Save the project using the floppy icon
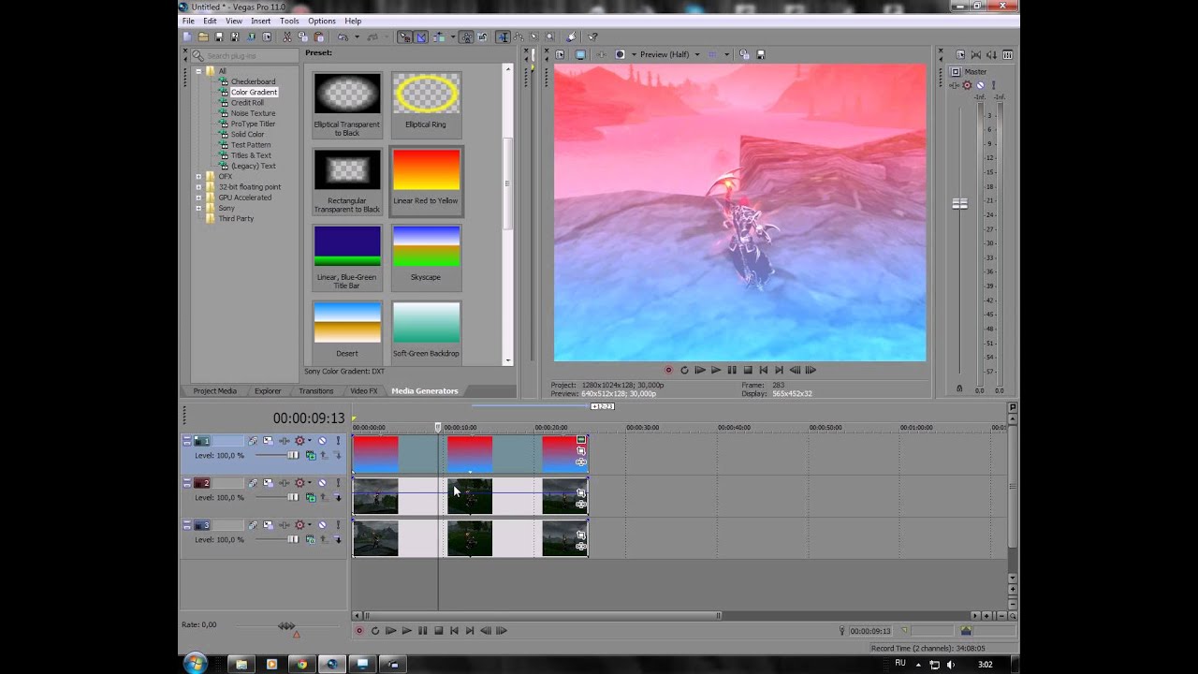This screenshot has width=1198, height=674. [x=220, y=37]
